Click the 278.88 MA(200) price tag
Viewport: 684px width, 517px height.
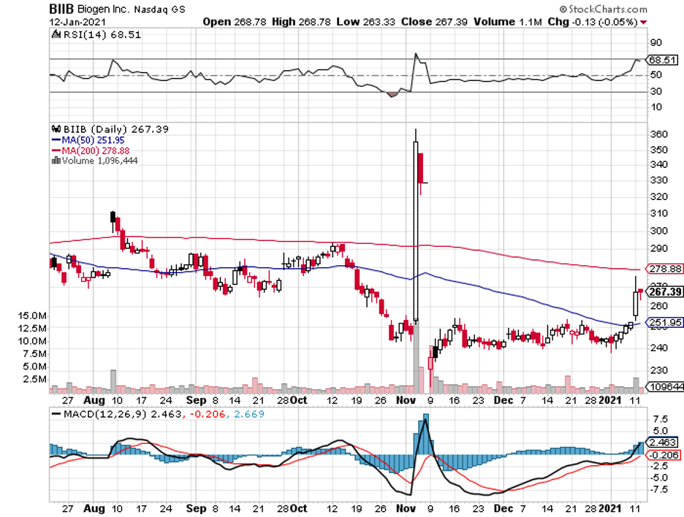pos(665,269)
